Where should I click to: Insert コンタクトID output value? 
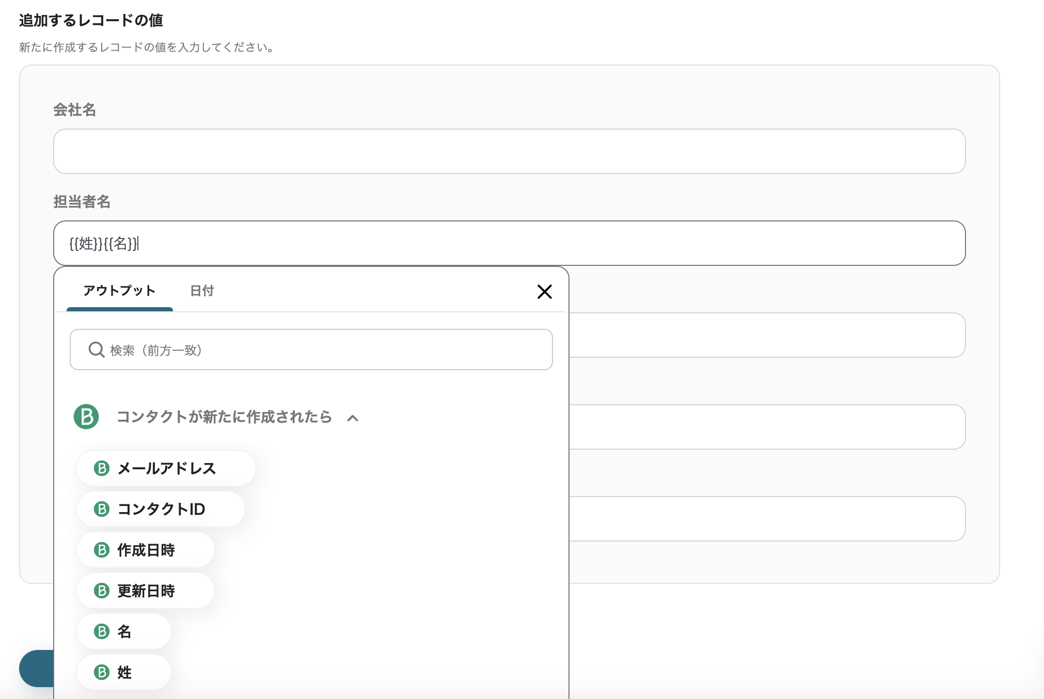pyautogui.click(x=161, y=509)
